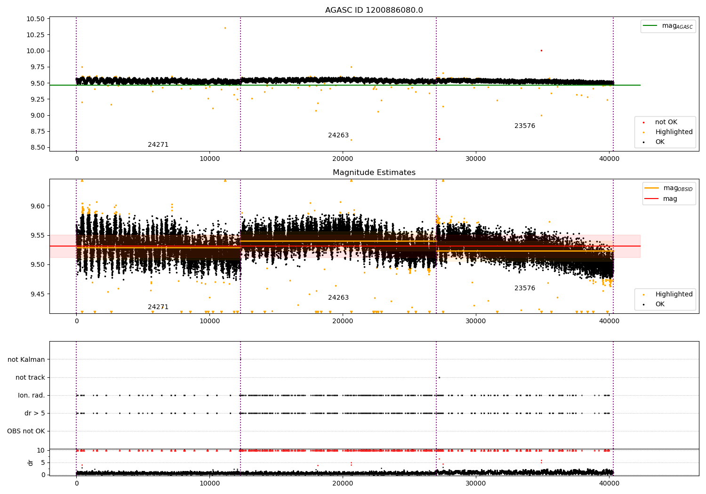Click the single 'not Kalman' flag point
The height and width of the screenshot is (494, 706).
coord(241,359)
